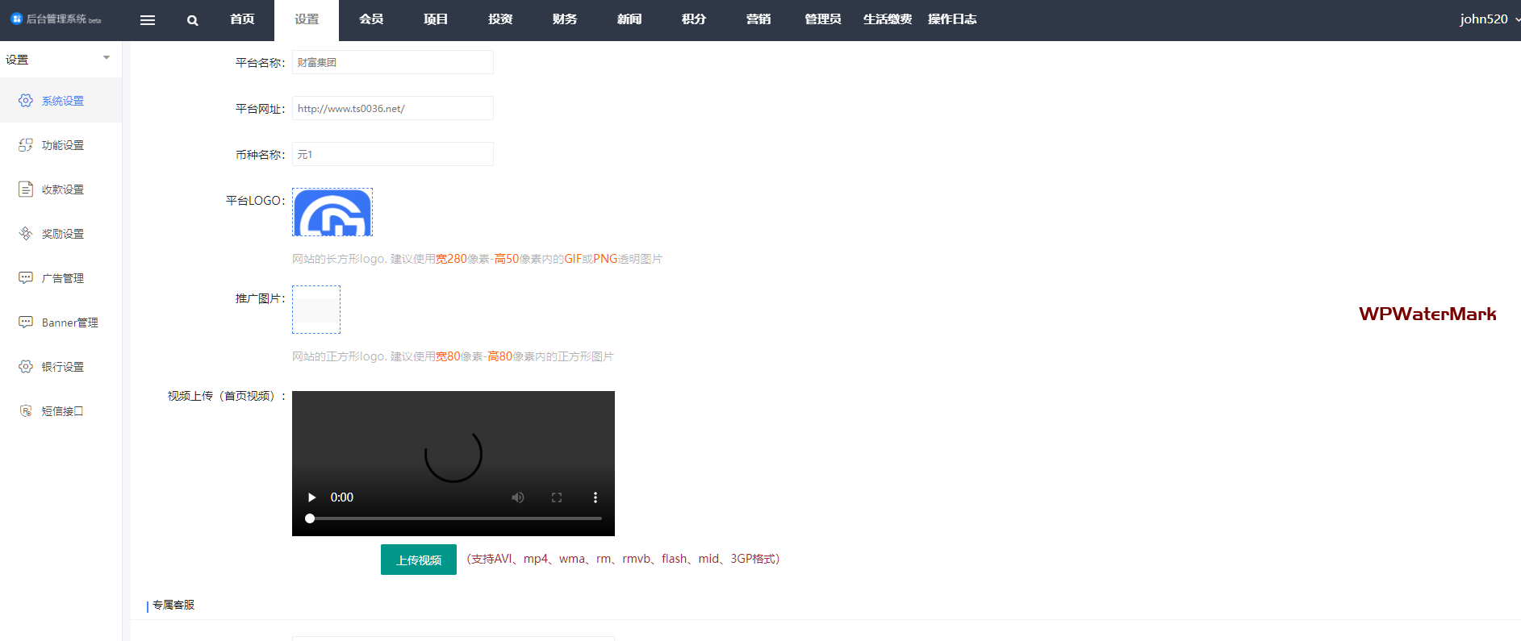
Task: Click the 平台名称 input field
Action: click(x=392, y=62)
